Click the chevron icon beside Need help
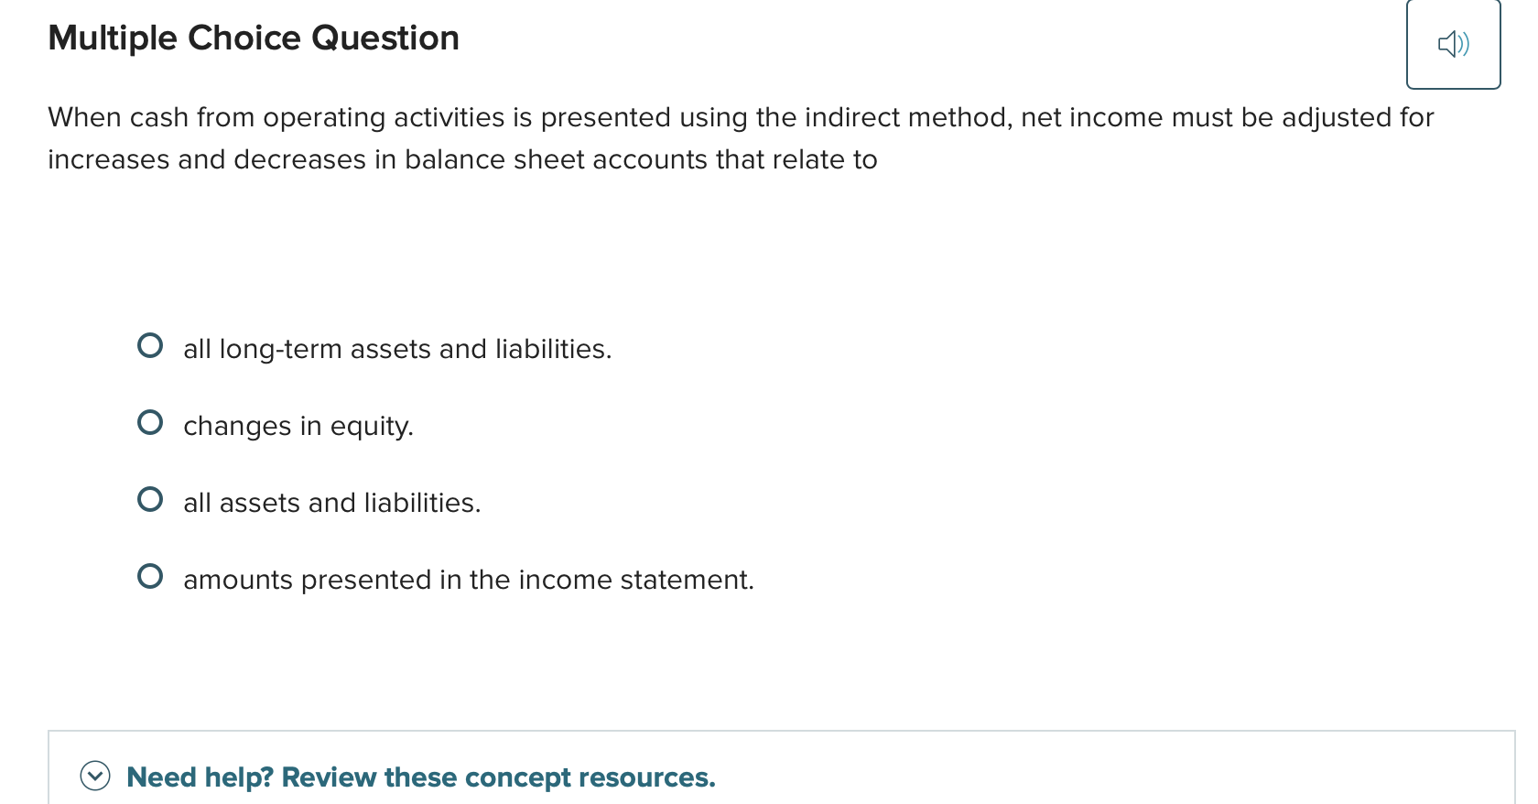The height and width of the screenshot is (804, 1538). click(x=94, y=777)
